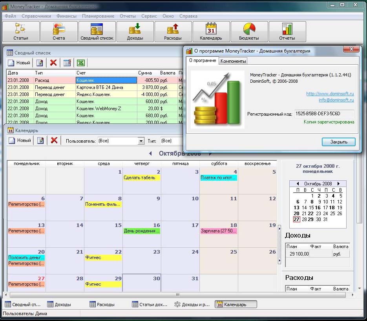Create a new record in Сводный список
This screenshot has width=367, height=321.
pyautogui.click(x=19, y=63)
